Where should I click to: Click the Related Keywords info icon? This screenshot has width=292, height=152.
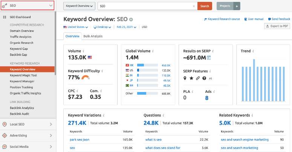tap(252, 115)
